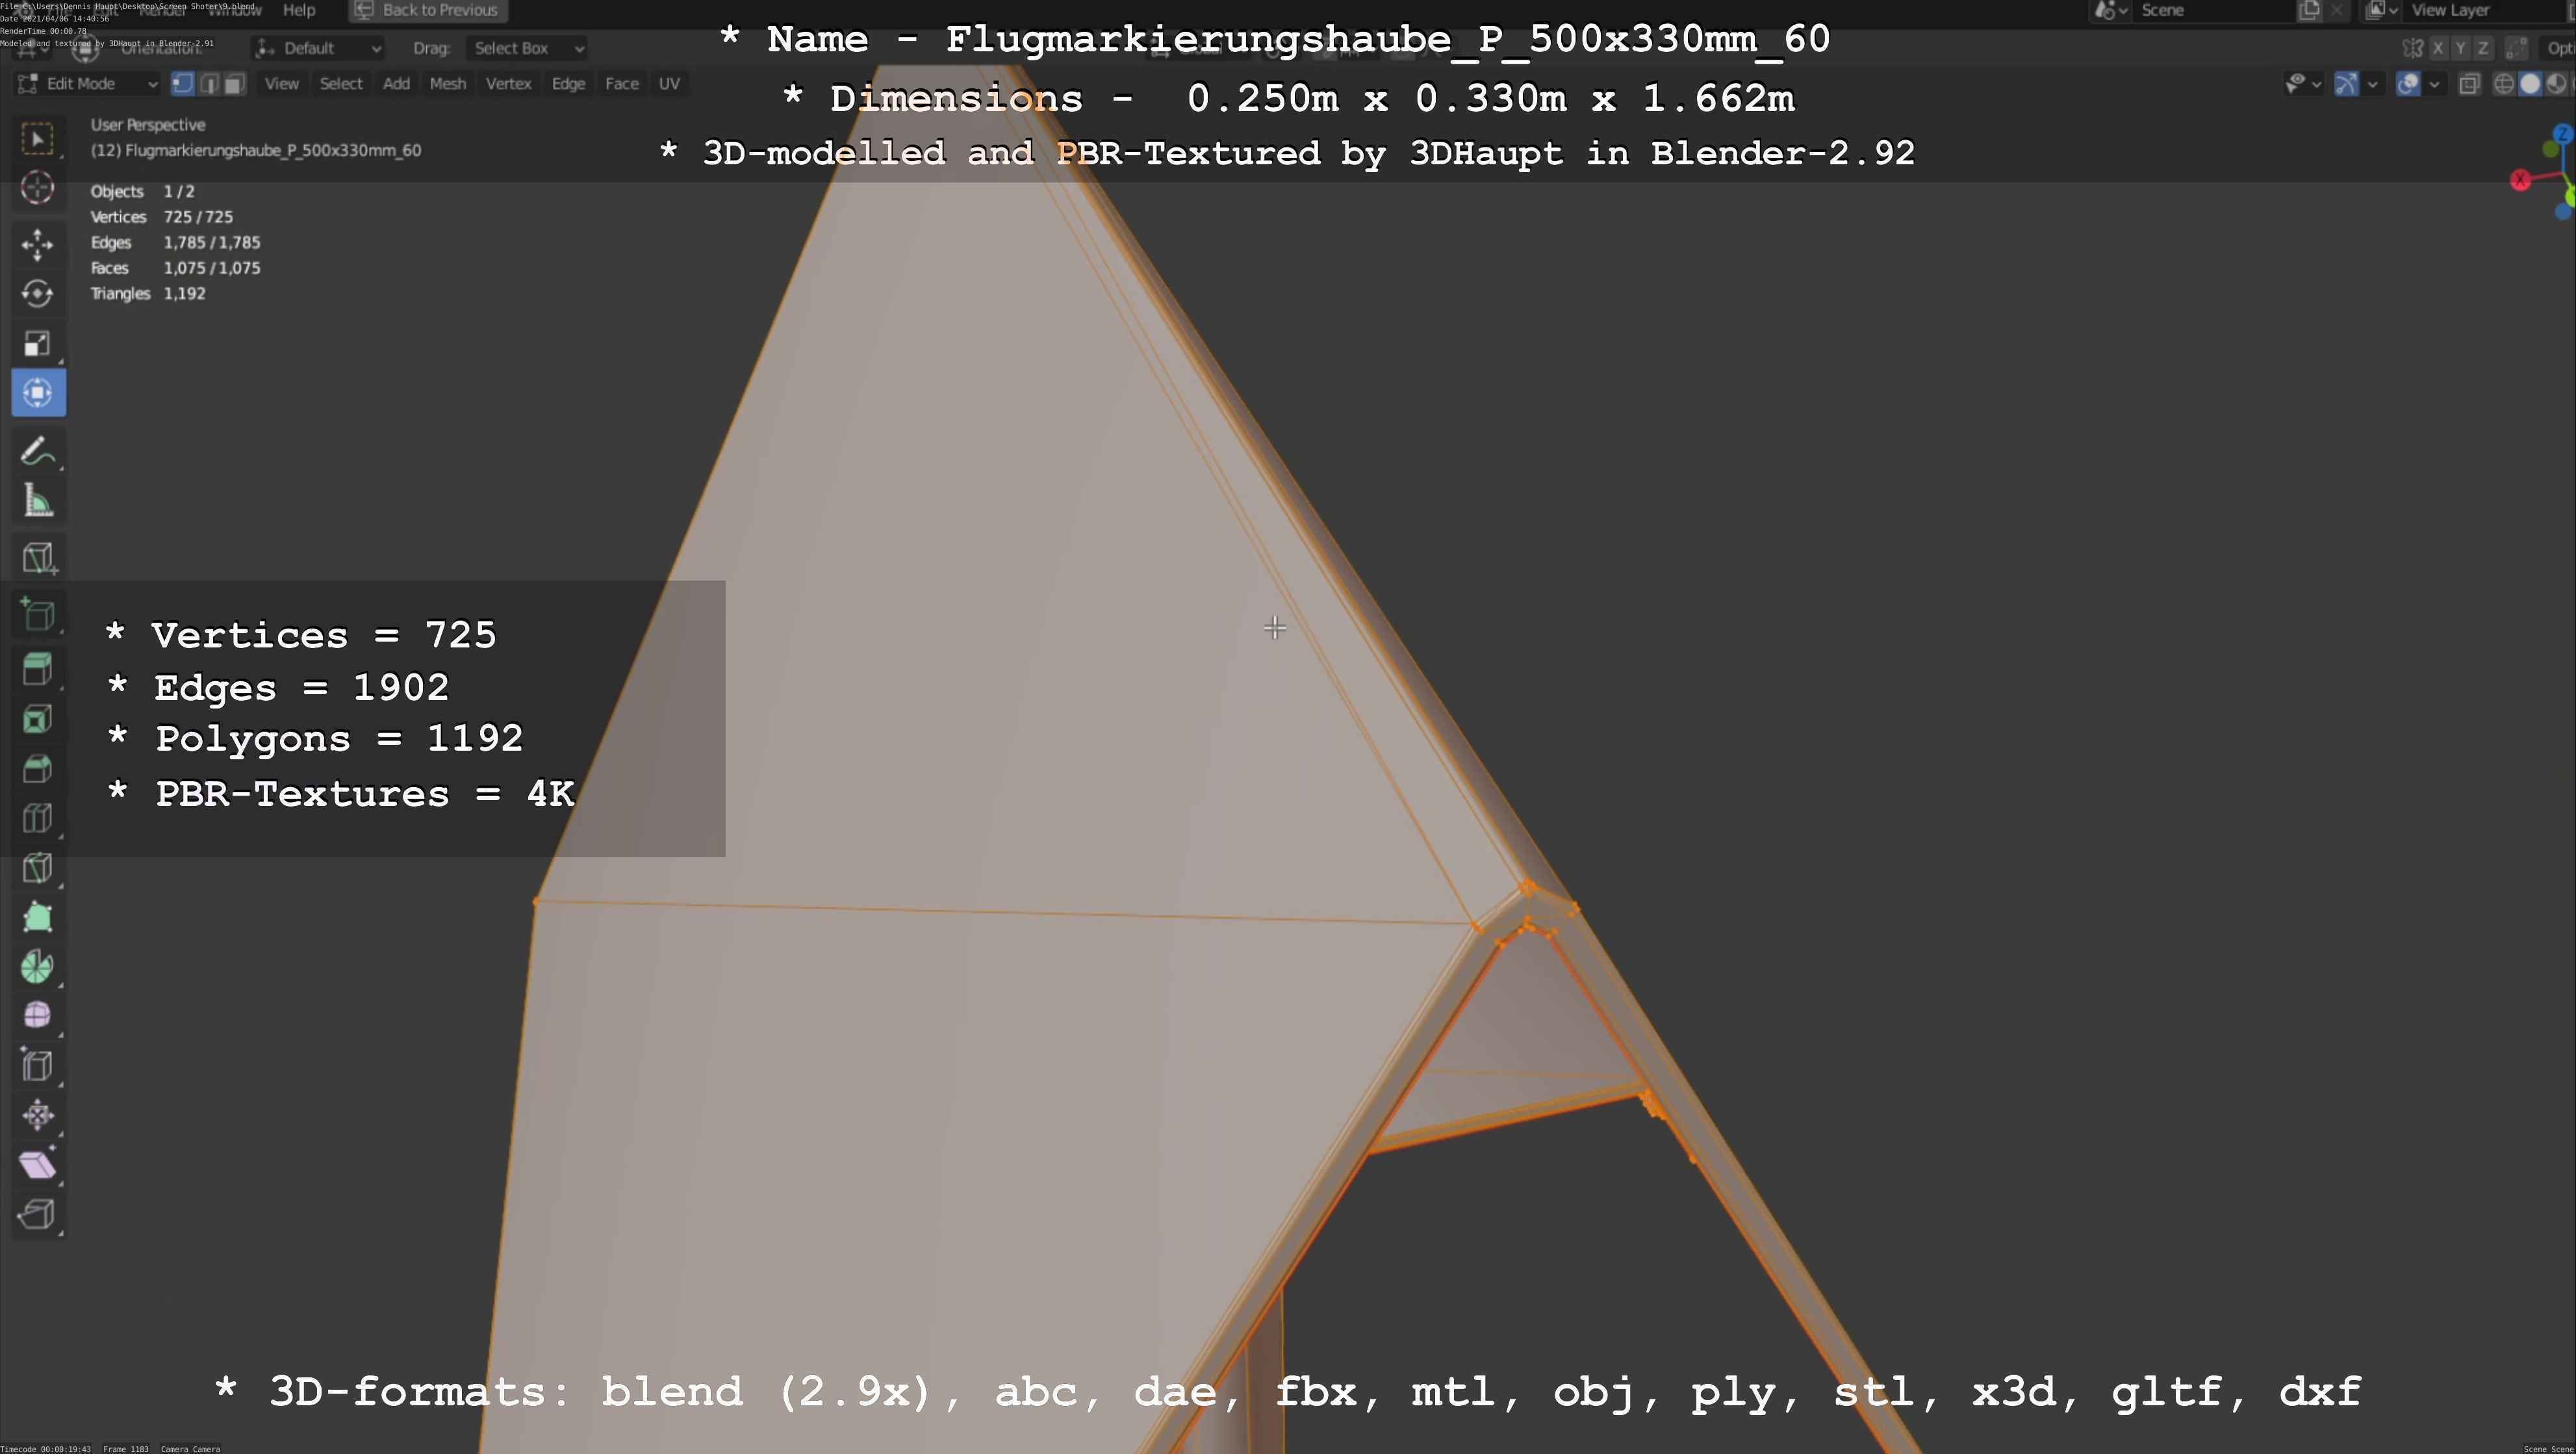2576x1454 pixels.
Task: Click the blue Z axis on the navigation gizmo
Action: click(x=2562, y=133)
